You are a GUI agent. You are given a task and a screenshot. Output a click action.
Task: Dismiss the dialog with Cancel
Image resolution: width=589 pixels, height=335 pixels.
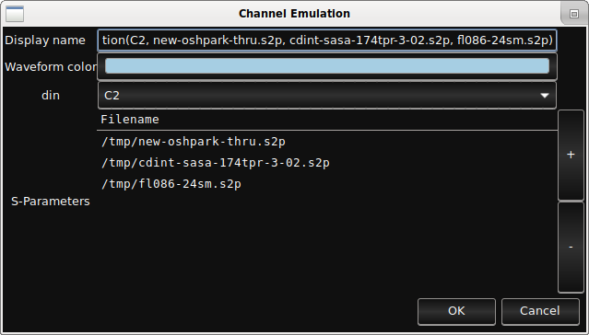pos(540,311)
